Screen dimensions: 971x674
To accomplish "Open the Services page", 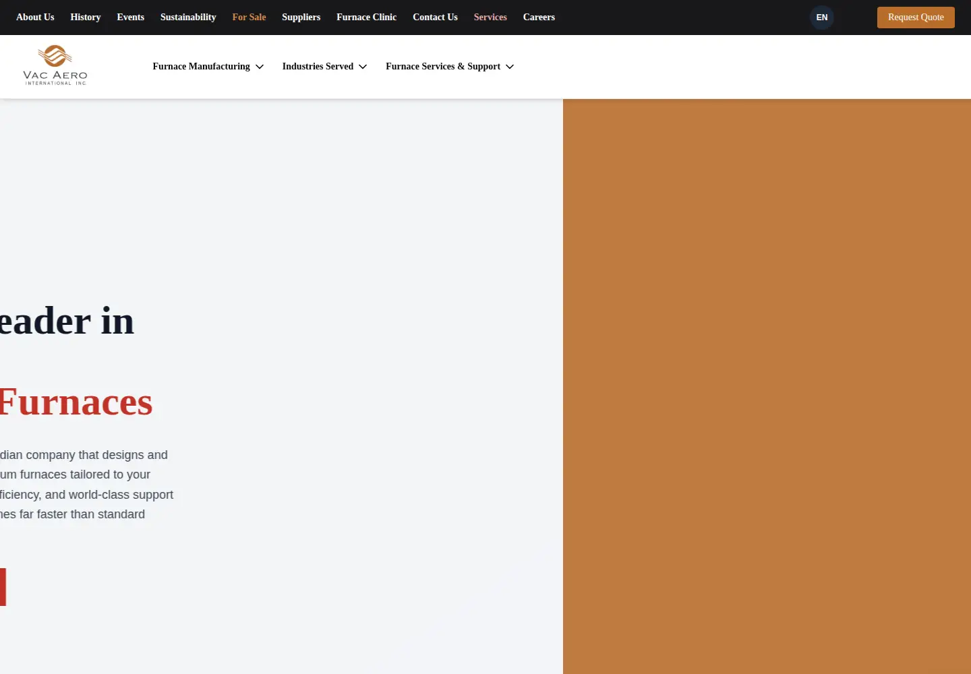I will click(490, 18).
